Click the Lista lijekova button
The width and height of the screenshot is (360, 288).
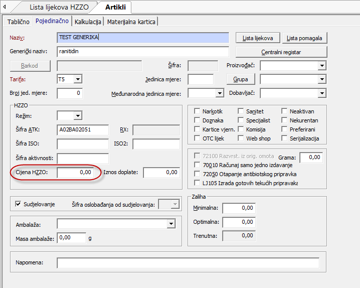pos(257,38)
